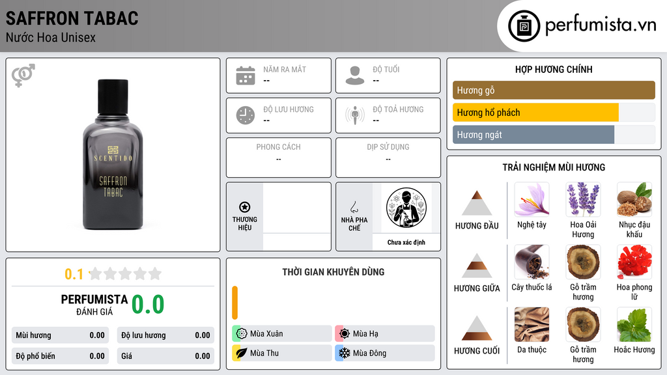The image size is (667, 375).
Task: Click the 0.1 rating value
Action: click(x=74, y=274)
